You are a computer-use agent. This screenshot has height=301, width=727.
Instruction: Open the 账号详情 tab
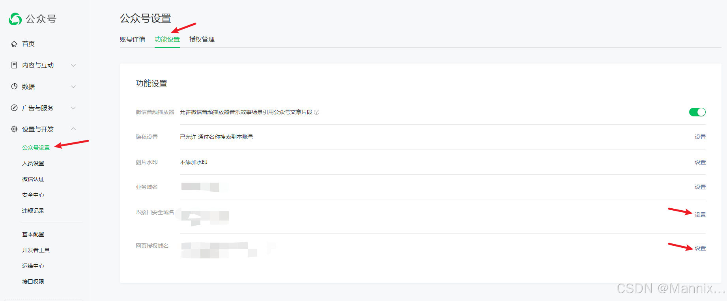133,39
